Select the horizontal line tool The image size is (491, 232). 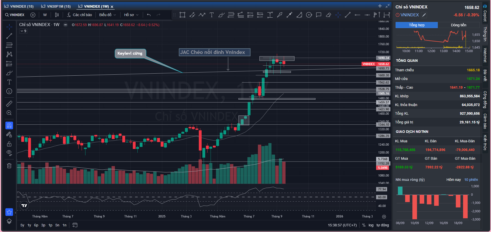(x=357, y=15)
